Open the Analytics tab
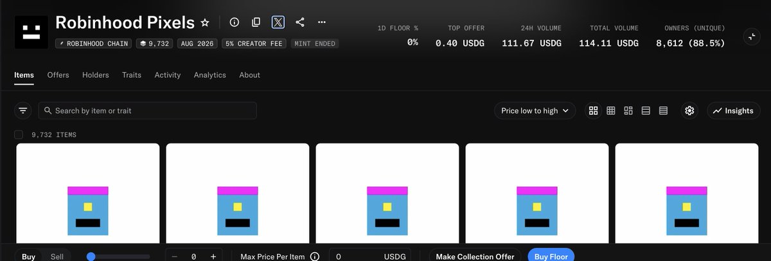 [210, 75]
